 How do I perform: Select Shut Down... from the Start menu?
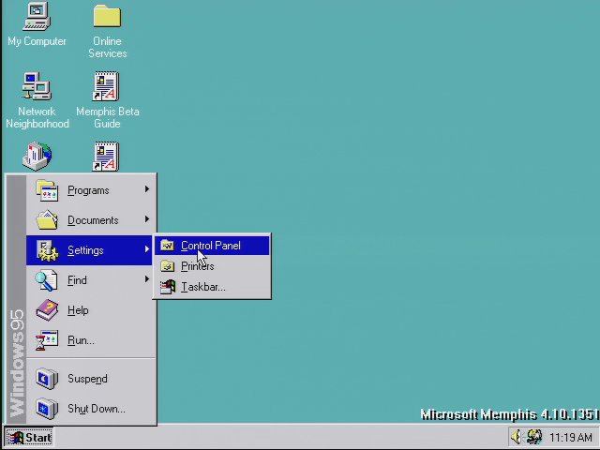click(91, 409)
